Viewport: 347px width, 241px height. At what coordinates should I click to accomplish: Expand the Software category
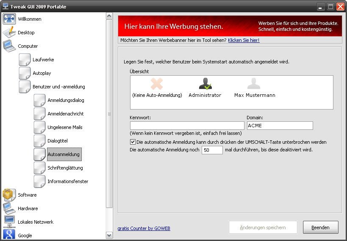click(27, 195)
